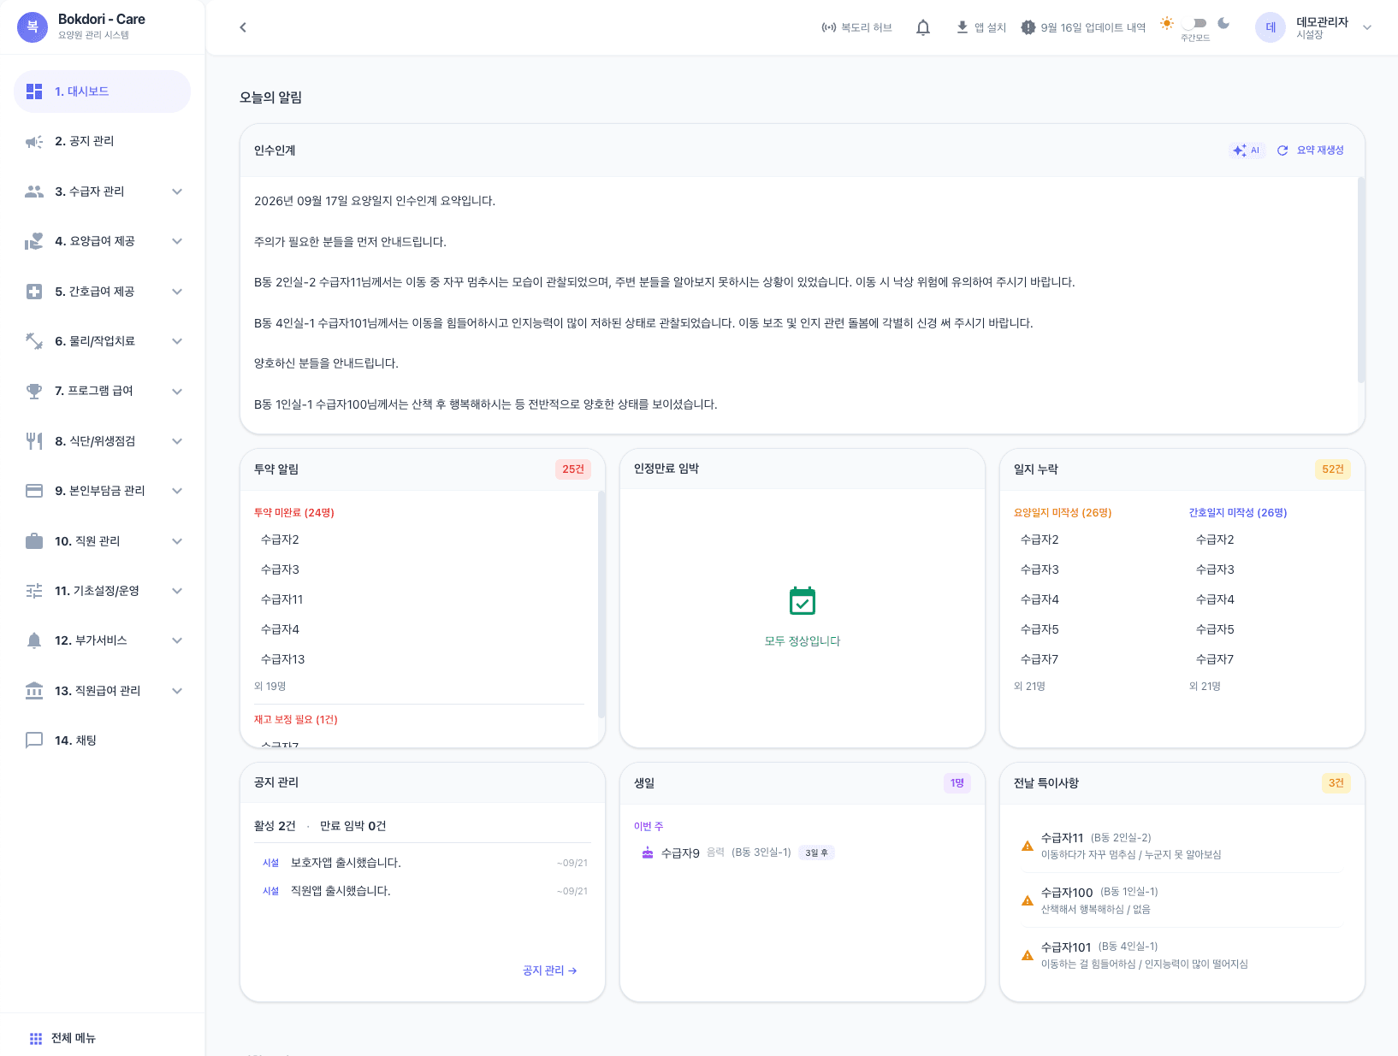This screenshot has height=1056, width=1398.
Task: Open the chat speech-bubble icon in sidebar
Action: pos(34,740)
